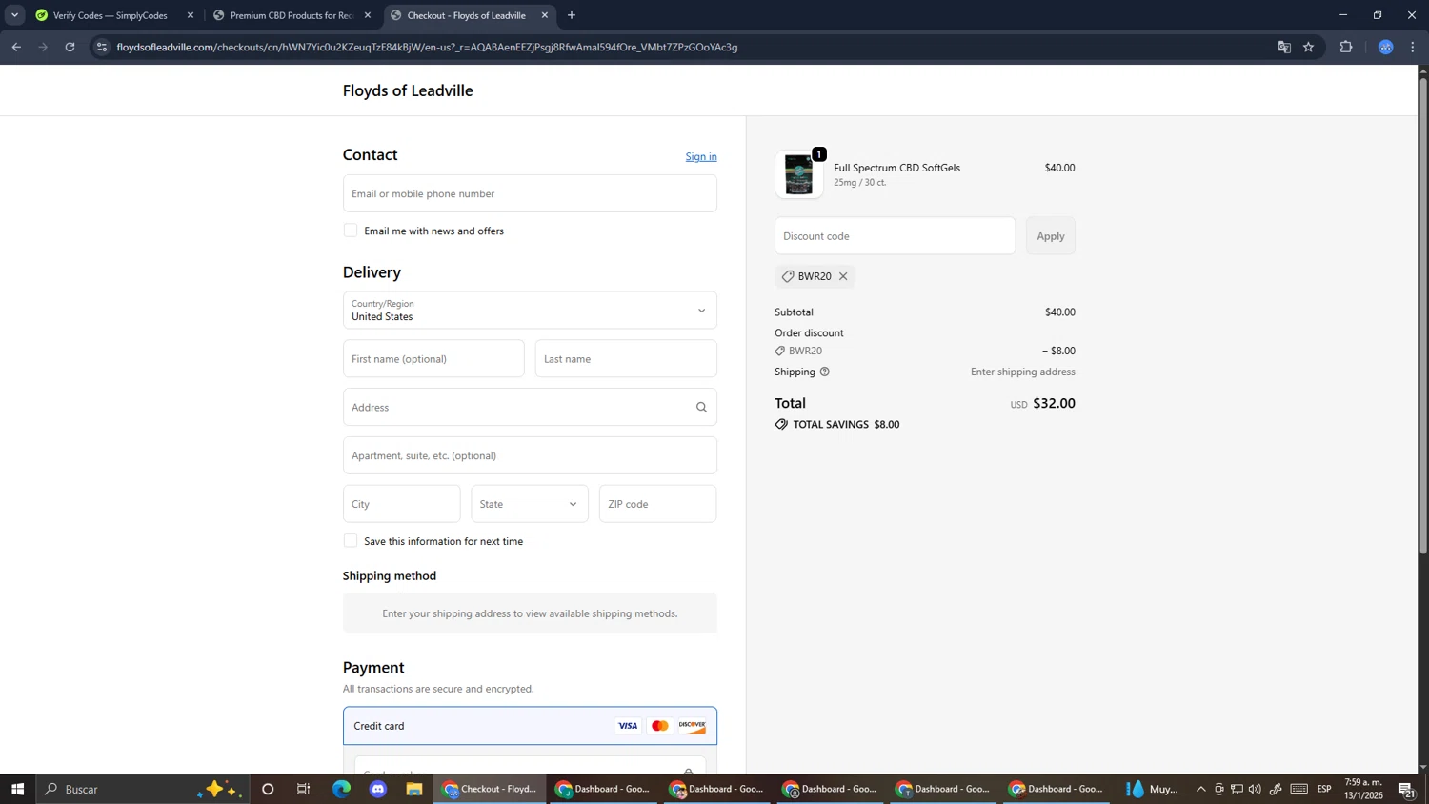Switch to the Verify Codes — SimplyCodes tab

(111, 15)
